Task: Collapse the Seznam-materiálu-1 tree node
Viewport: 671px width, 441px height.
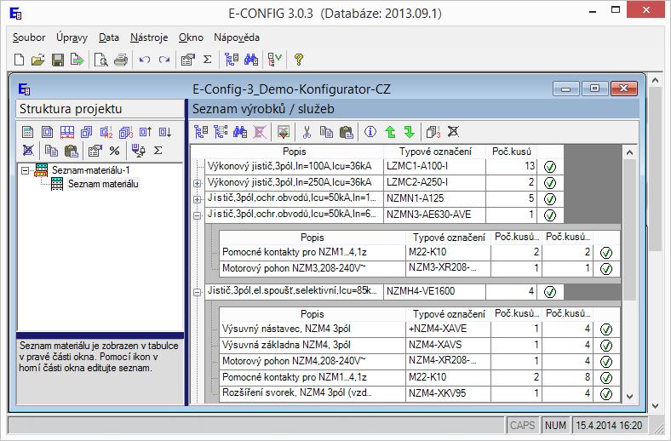Action: point(26,170)
